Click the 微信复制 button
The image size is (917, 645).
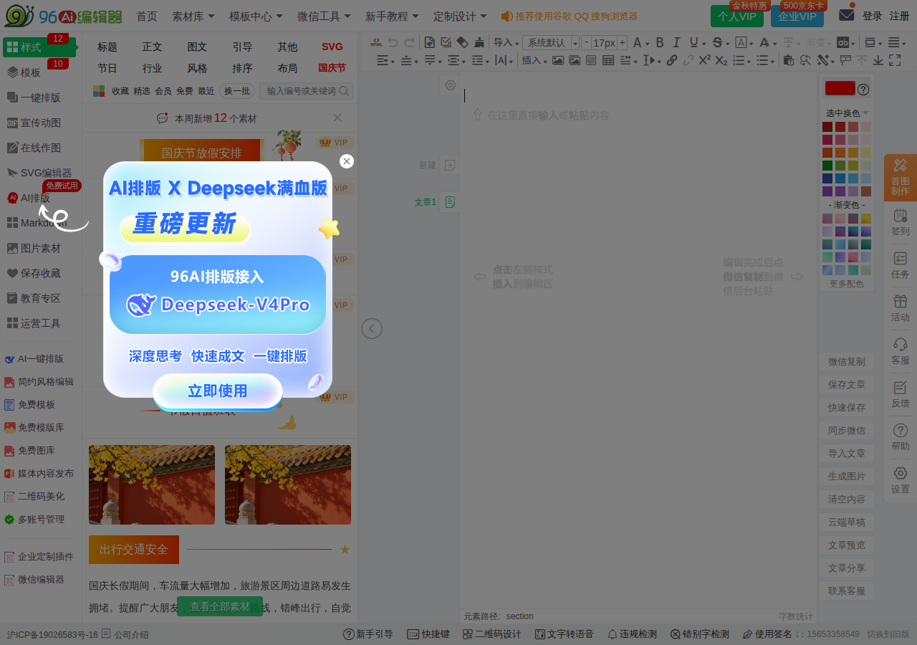pos(847,362)
